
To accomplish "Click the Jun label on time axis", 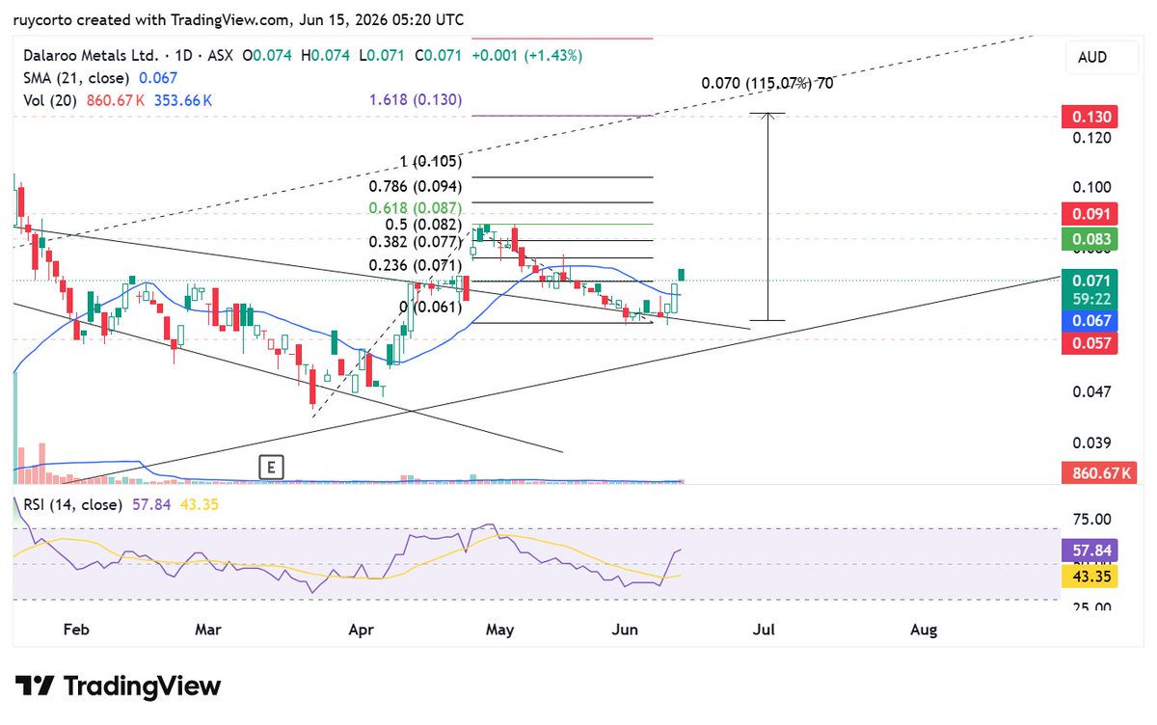I will 625,631.
